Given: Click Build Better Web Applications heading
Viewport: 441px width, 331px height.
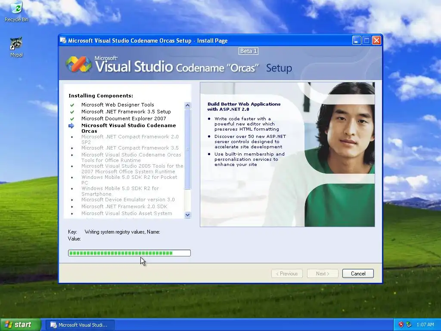Looking at the screenshot, I should pyautogui.click(x=244, y=107).
